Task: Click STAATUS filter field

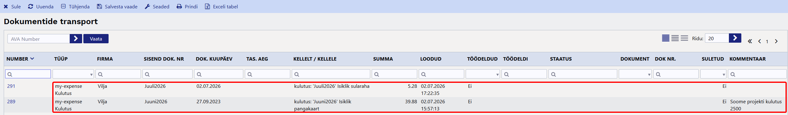Action: click(x=583, y=74)
